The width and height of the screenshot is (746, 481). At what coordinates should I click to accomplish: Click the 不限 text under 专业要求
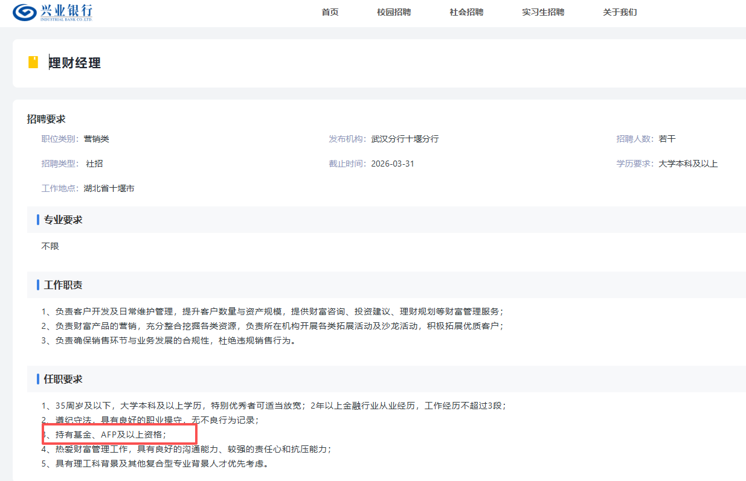click(50, 246)
